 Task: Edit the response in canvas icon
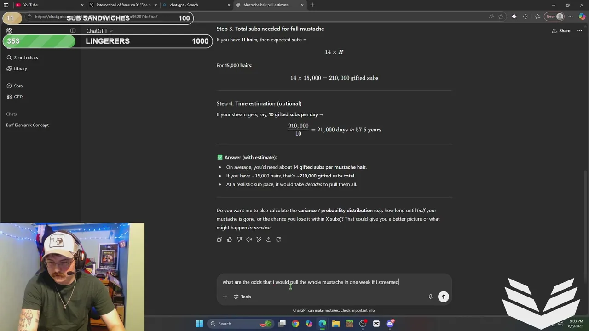point(259,240)
